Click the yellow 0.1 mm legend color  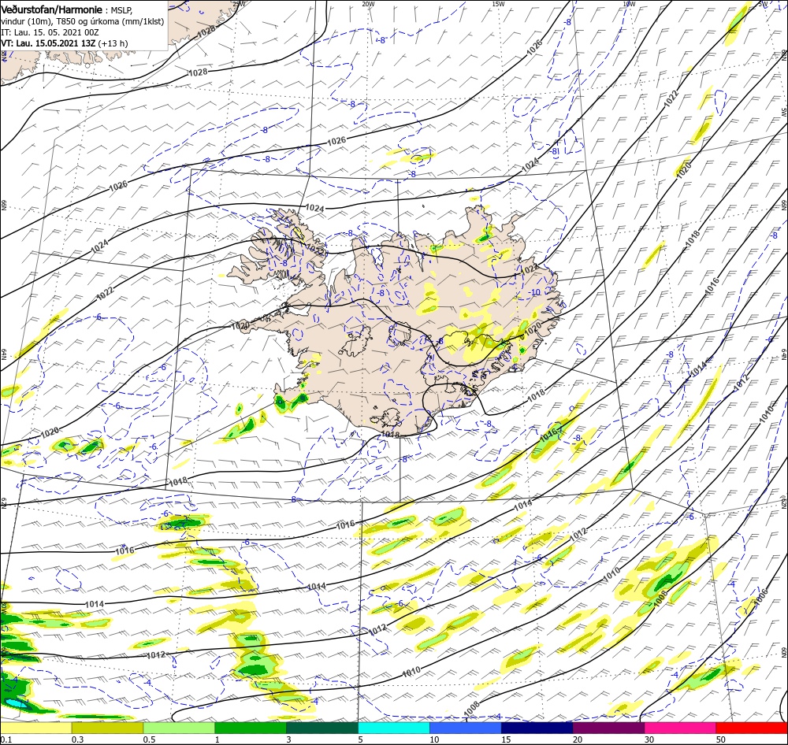(35, 728)
